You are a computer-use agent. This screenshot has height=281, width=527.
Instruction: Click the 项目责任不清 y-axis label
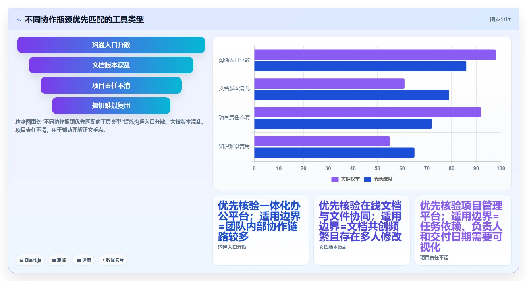click(x=234, y=118)
